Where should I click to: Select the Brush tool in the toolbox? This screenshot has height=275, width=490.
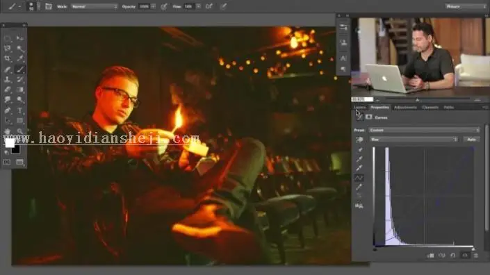20,69
